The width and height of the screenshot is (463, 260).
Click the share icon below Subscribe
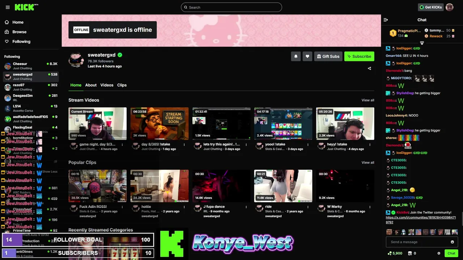click(369, 68)
